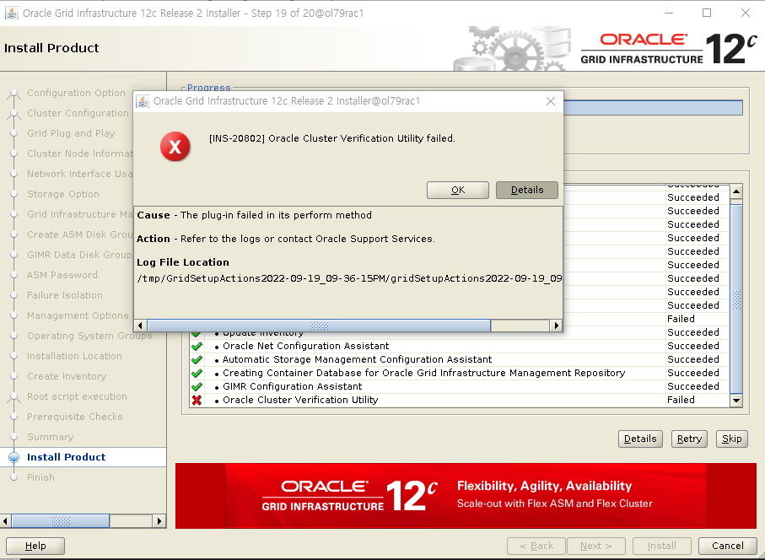
Task: Click Oracle Grid Infrastructure logo in header
Action: pos(669,49)
